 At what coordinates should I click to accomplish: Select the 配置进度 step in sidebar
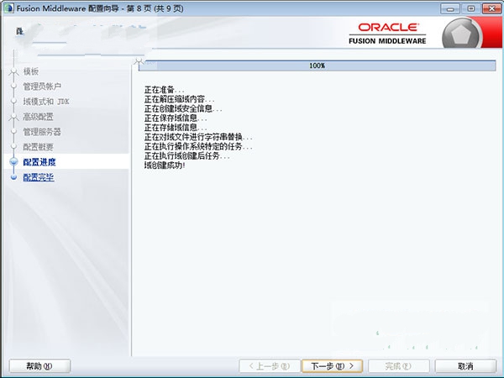(x=39, y=162)
